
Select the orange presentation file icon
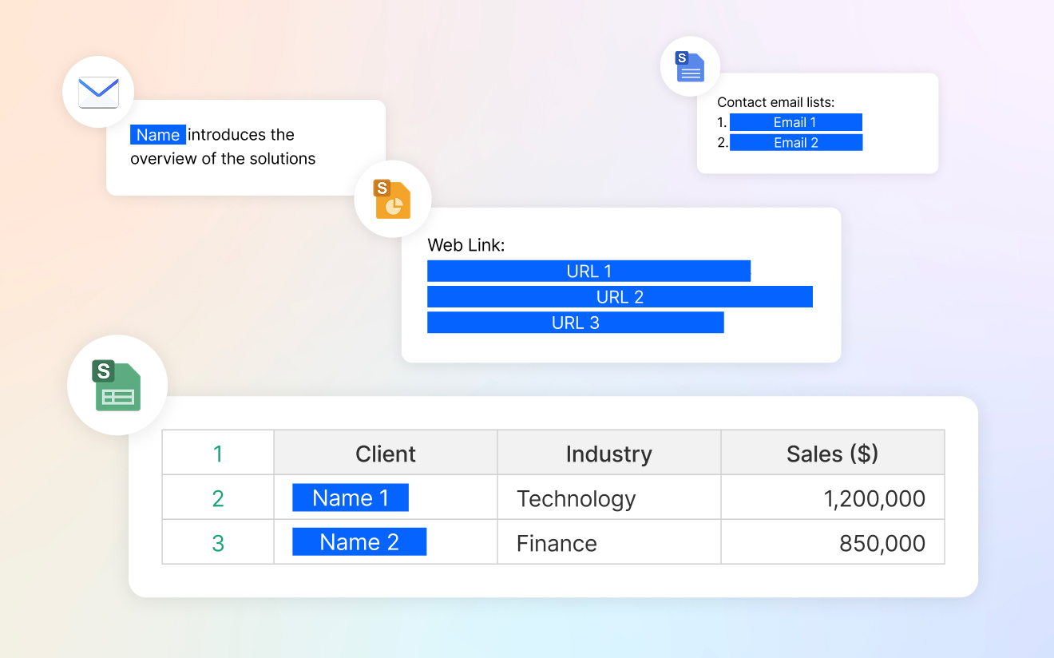coord(393,198)
